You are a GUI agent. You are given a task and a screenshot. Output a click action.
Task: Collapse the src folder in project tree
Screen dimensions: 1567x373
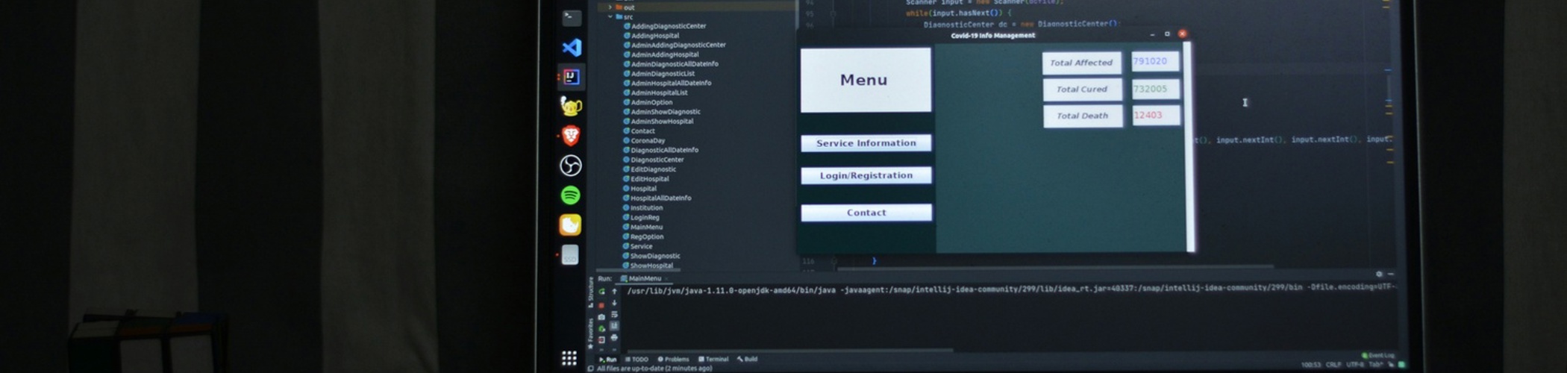[x=610, y=16]
